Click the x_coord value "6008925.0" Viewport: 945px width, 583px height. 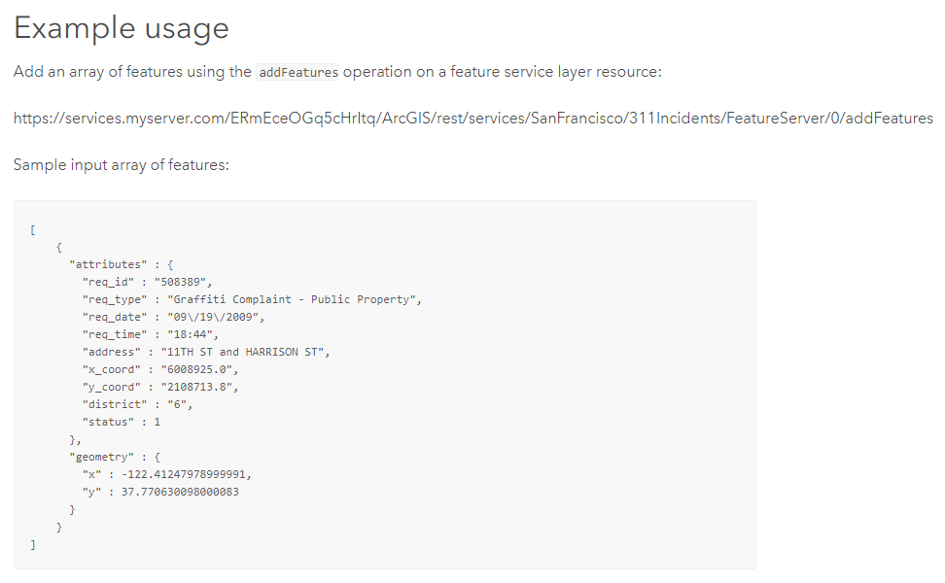197,369
